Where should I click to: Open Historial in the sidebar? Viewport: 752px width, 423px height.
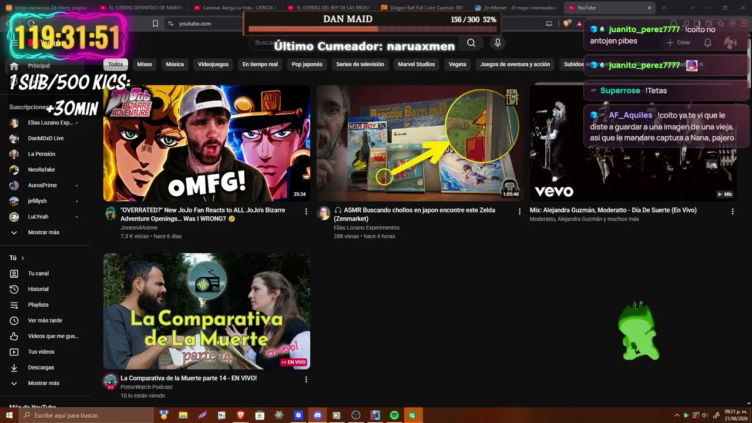(46, 289)
